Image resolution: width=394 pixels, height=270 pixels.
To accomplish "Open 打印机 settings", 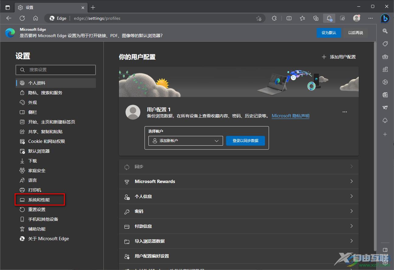I will 56,190.
